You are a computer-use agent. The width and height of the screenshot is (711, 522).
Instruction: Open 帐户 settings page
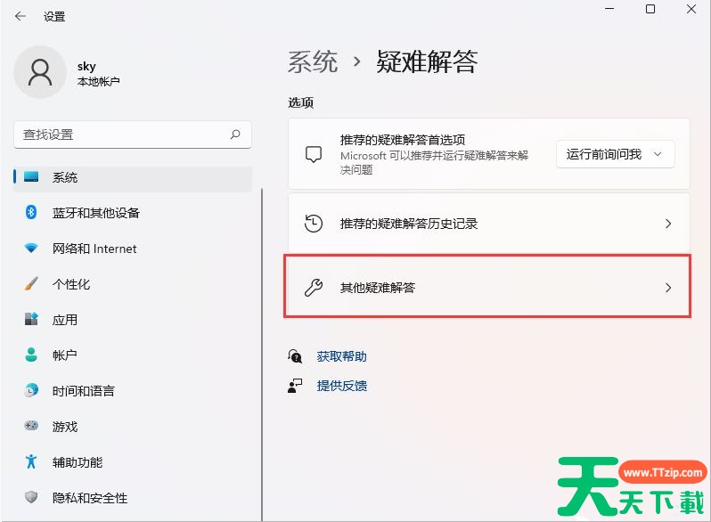tap(133, 355)
